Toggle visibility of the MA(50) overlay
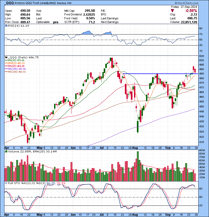Viewport: 209px width, 217px height. click(x=6, y=66)
